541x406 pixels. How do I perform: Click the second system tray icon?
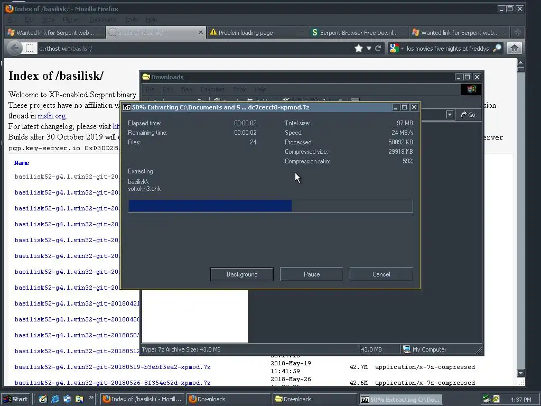(496, 399)
